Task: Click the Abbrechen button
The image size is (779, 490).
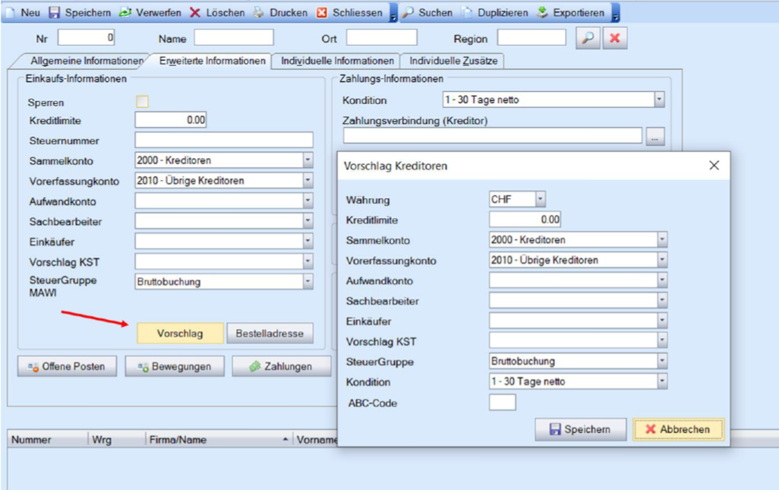Action: point(678,429)
